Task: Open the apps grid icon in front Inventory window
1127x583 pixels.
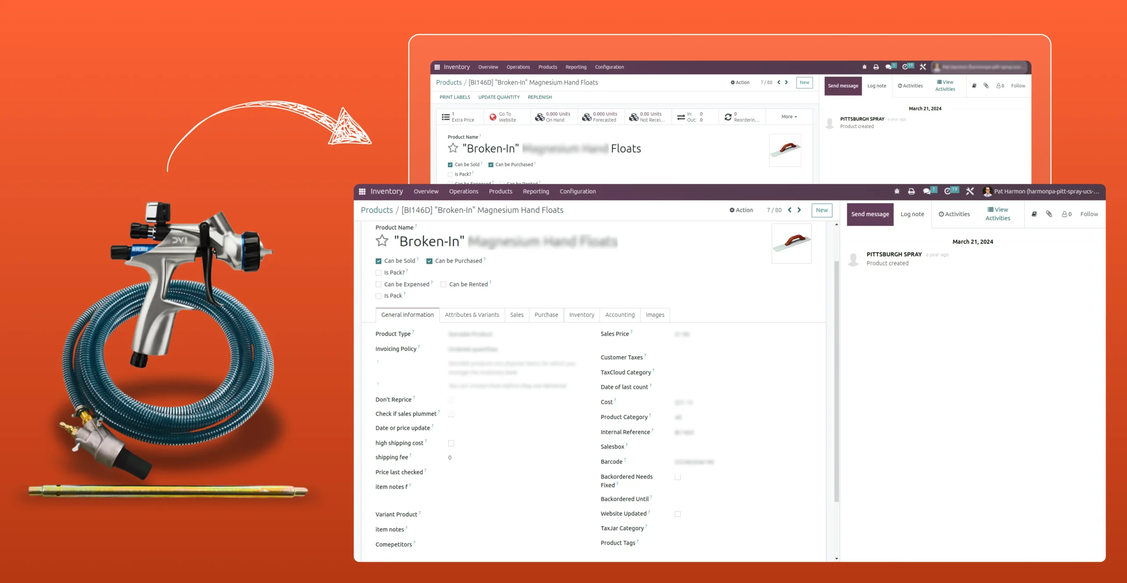Action: pos(362,192)
